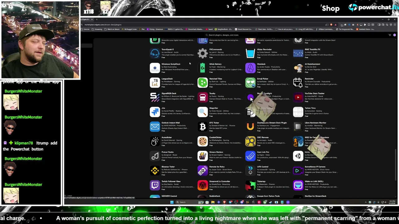Open the Binance Ticker icon
The image size is (399, 224).
[x=155, y=170]
